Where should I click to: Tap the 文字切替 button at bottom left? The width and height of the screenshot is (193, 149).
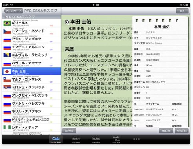coord(69,131)
